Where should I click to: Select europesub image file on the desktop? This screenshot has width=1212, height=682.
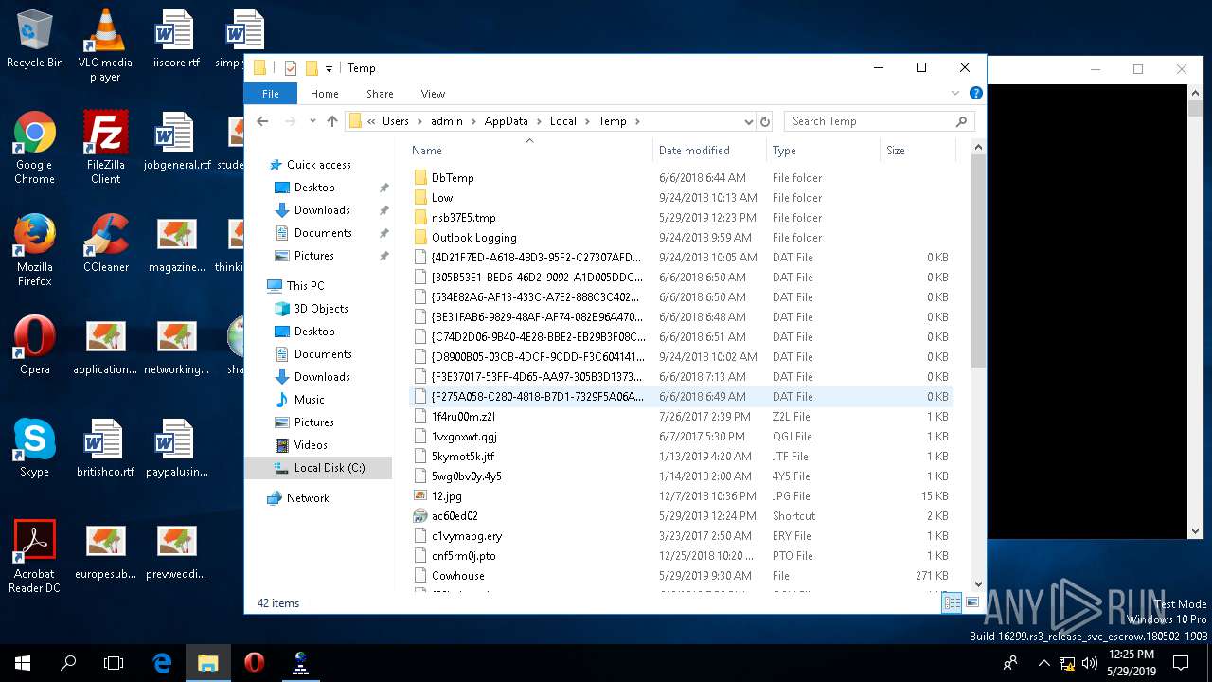click(x=105, y=550)
